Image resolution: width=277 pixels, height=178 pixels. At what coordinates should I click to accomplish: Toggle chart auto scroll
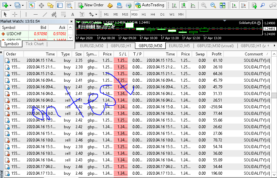coord(234,5)
